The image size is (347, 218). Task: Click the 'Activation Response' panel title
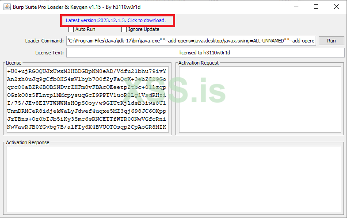coord(27,142)
